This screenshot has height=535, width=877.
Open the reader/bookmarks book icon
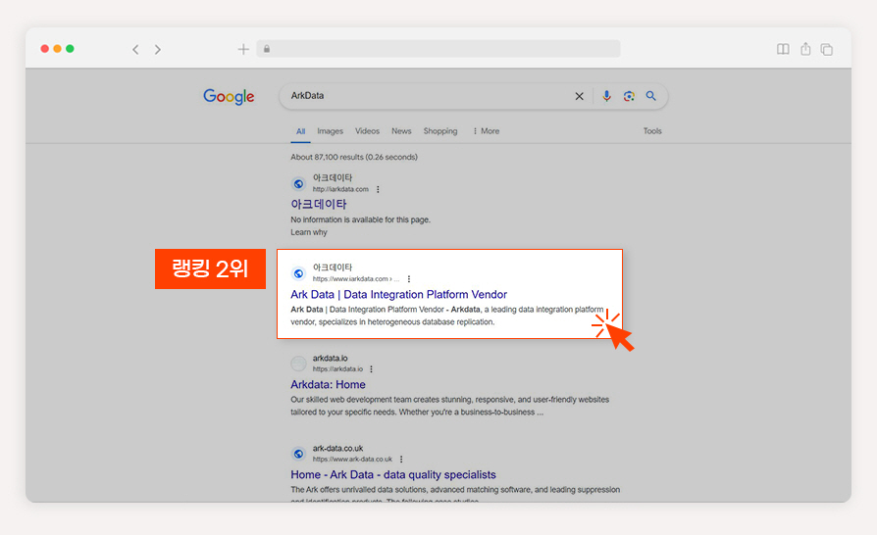[x=783, y=49]
